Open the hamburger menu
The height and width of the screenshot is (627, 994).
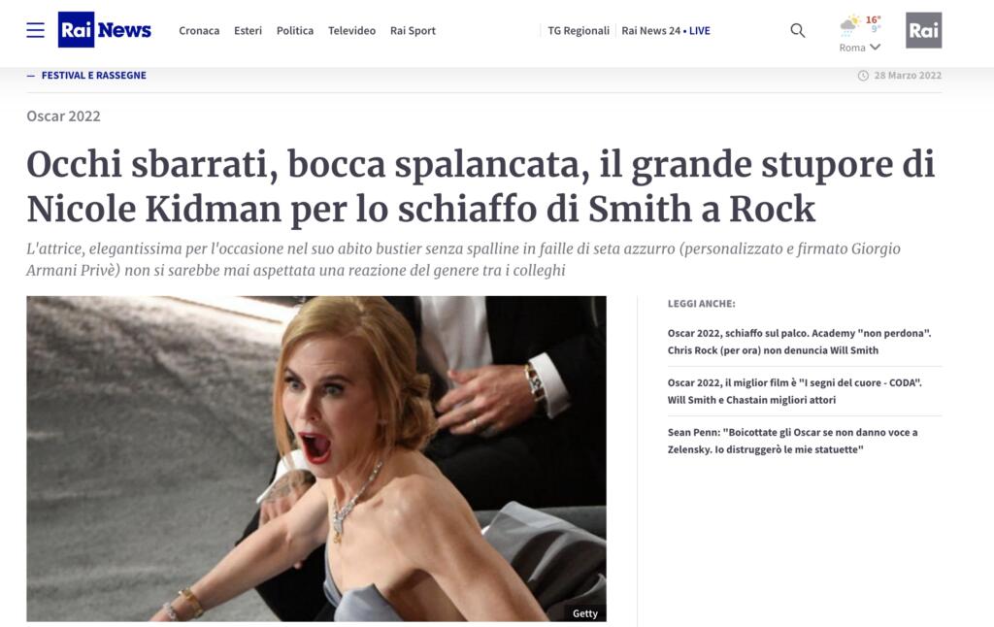[35, 30]
